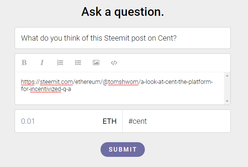Insert a code block with the </> icon
Image resolution: width=248 pixels, height=167 pixels.
click(114, 63)
